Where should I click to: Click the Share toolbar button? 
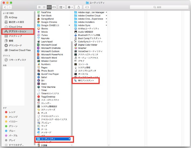79,7
